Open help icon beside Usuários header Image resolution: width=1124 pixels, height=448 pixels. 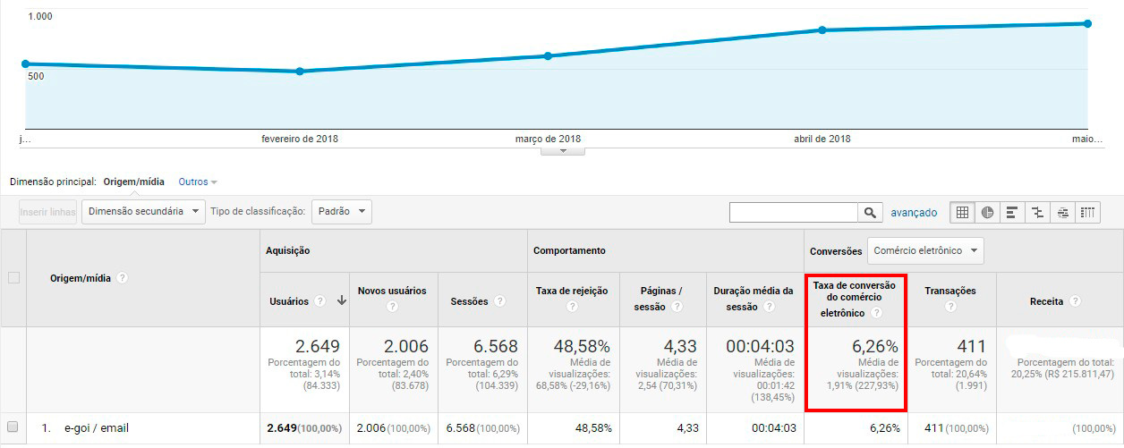coord(319,301)
